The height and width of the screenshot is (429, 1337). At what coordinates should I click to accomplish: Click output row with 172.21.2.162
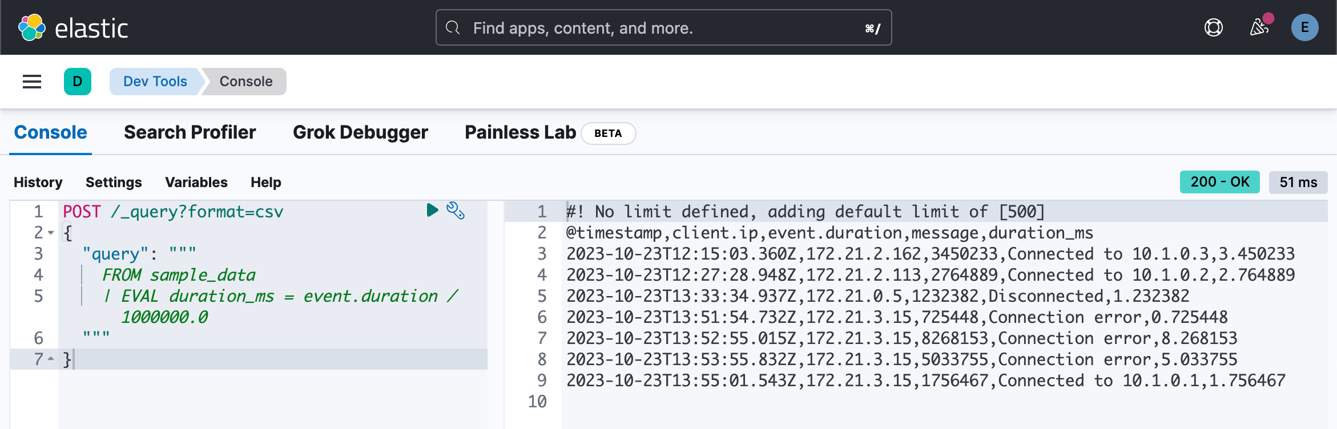coord(931,254)
